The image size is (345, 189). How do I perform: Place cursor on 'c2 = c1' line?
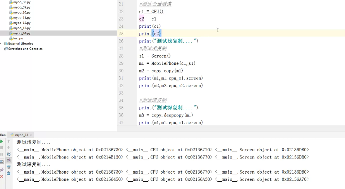(148, 19)
